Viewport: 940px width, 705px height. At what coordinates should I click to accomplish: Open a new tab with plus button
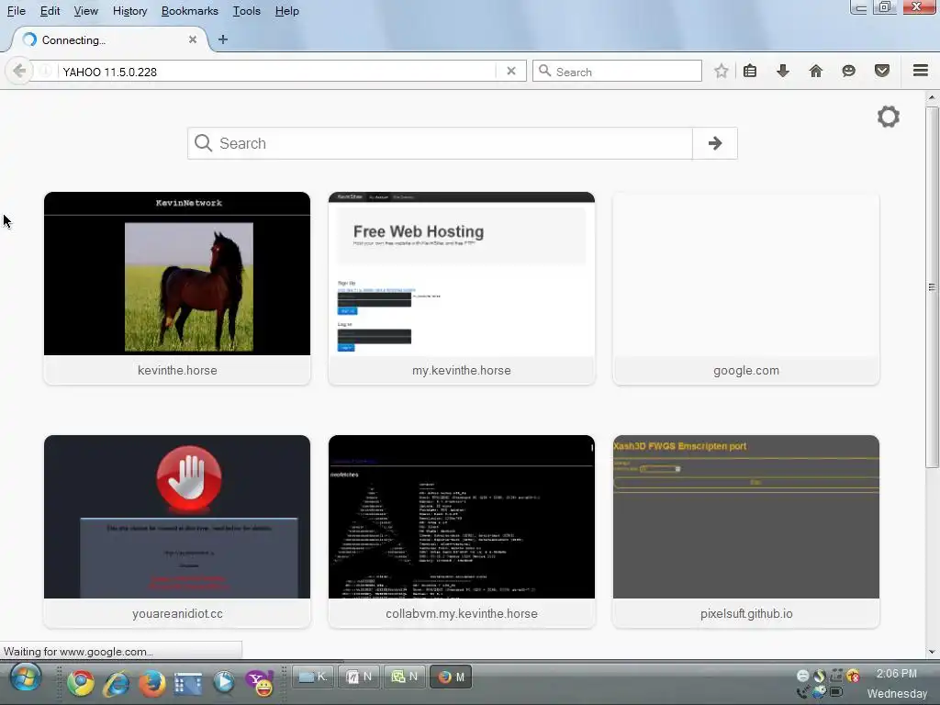223,39
